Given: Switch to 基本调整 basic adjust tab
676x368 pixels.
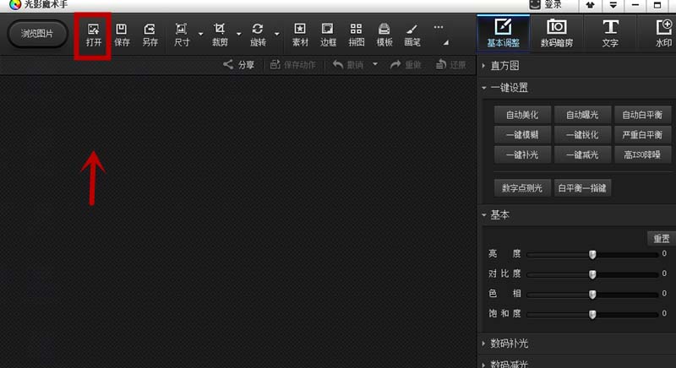Looking at the screenshot, I should [x=503, y=33].
